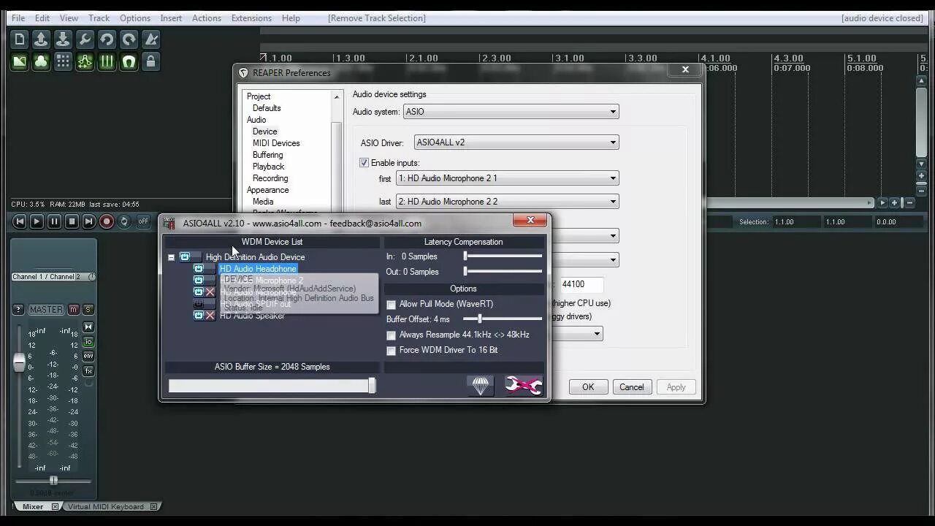This screenshot has width=935, height=526.
Task: Enable Allow Pull Mode (WaveRT) checkbox
Action: [391, 305]
